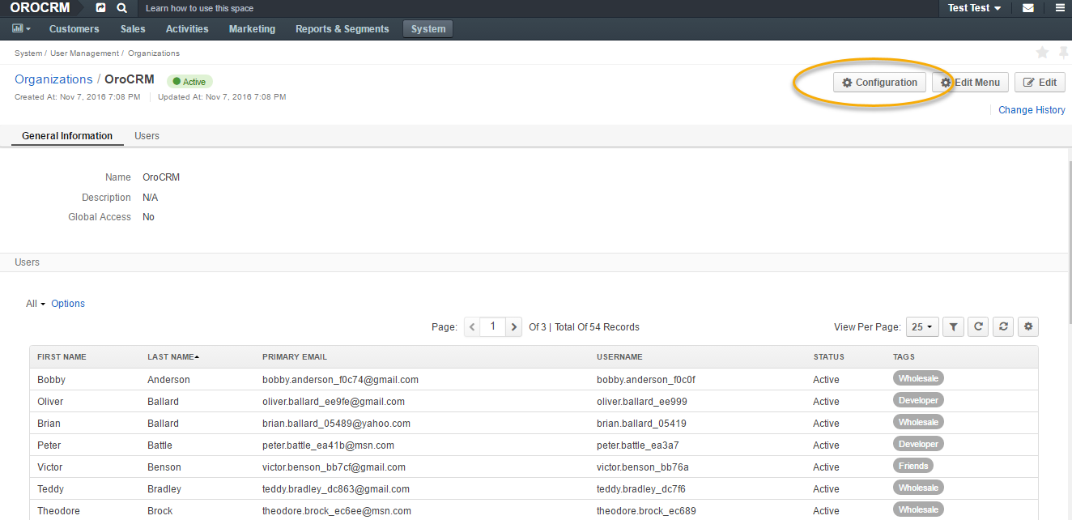Click the grid reset icon

pyautogui.click(x=1004, y=327)
